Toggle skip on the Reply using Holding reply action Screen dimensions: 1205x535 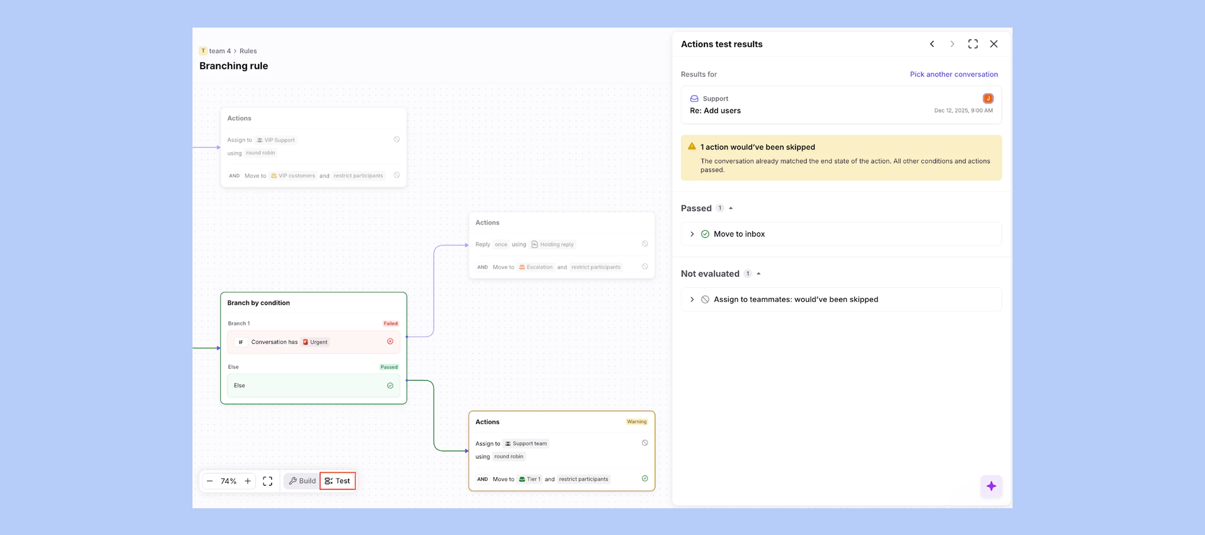[x=645, y=243]
